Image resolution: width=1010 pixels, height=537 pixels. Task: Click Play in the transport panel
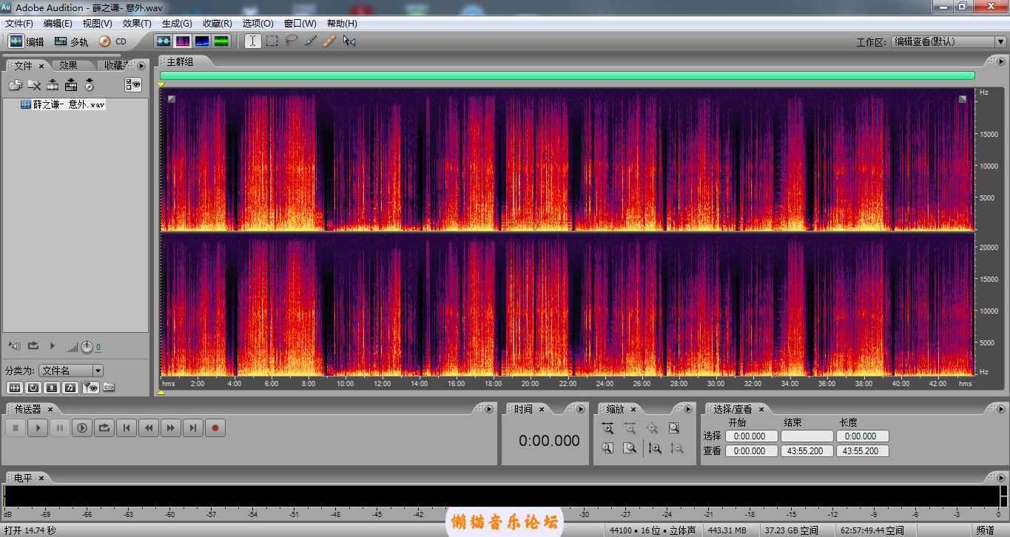(37, 428)
